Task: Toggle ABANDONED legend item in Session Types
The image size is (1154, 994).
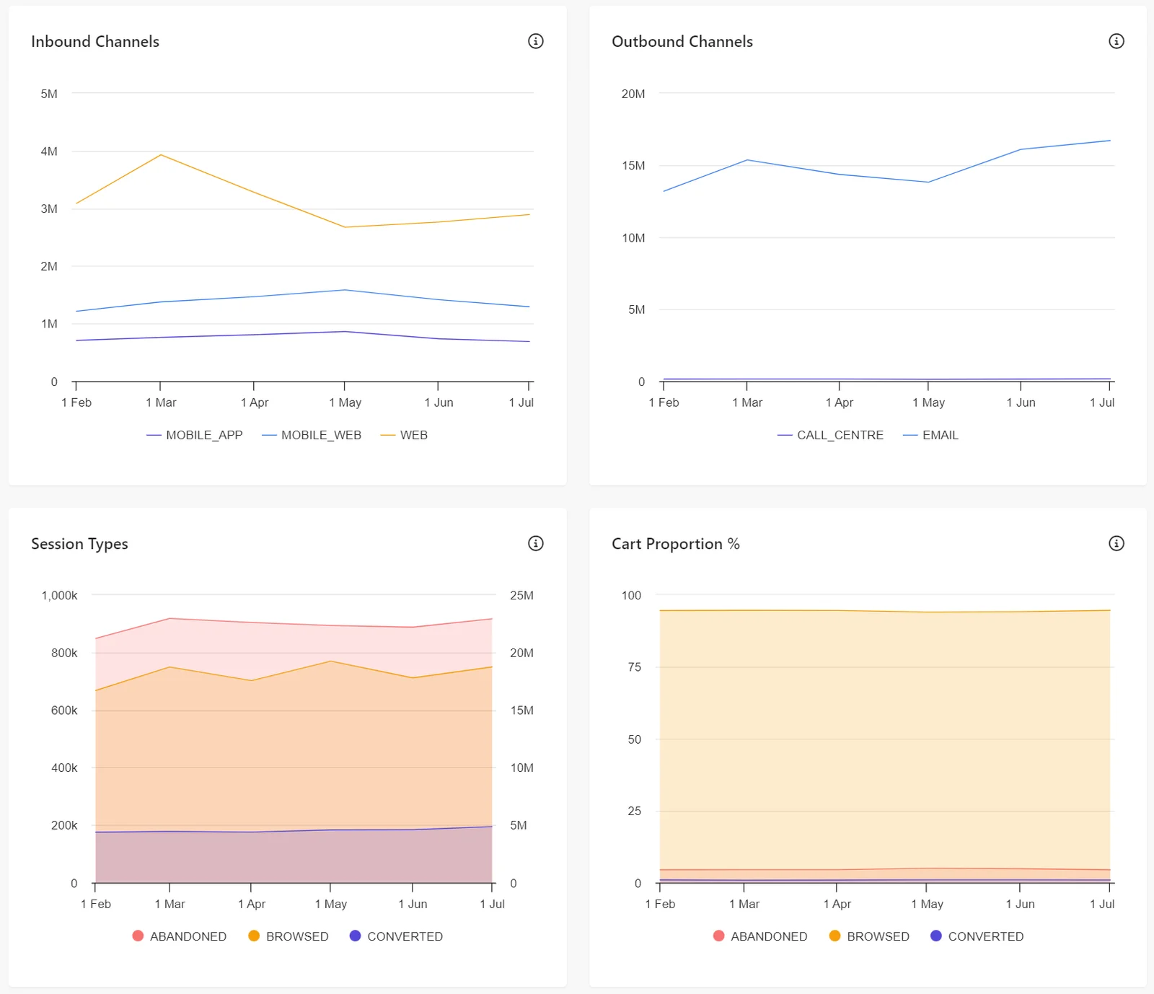Action: click(x=180, y=936)
